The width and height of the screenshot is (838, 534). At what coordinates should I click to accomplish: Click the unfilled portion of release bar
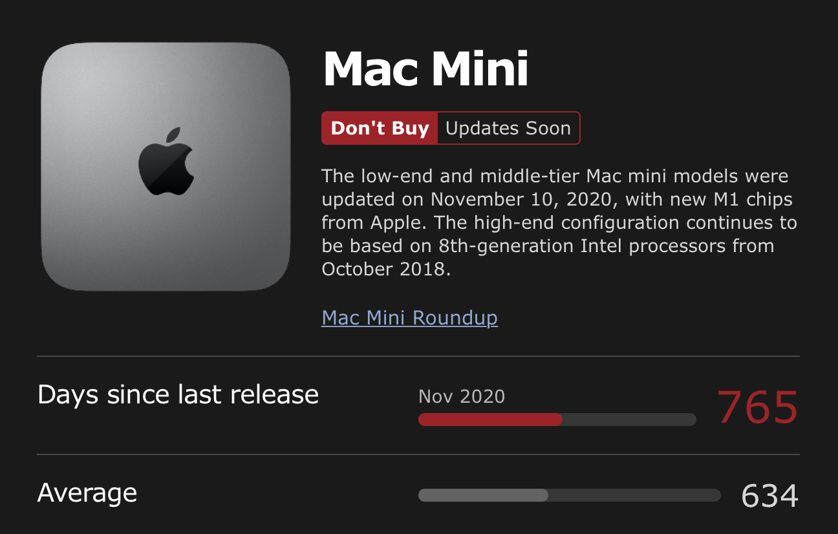coord(629,420)
